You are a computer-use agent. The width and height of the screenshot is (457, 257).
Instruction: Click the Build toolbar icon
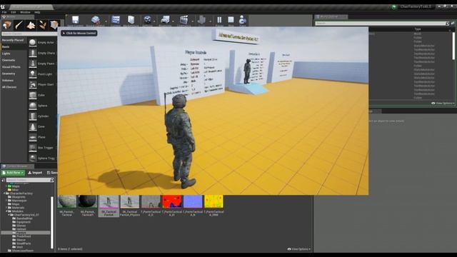tap(201, 21)
